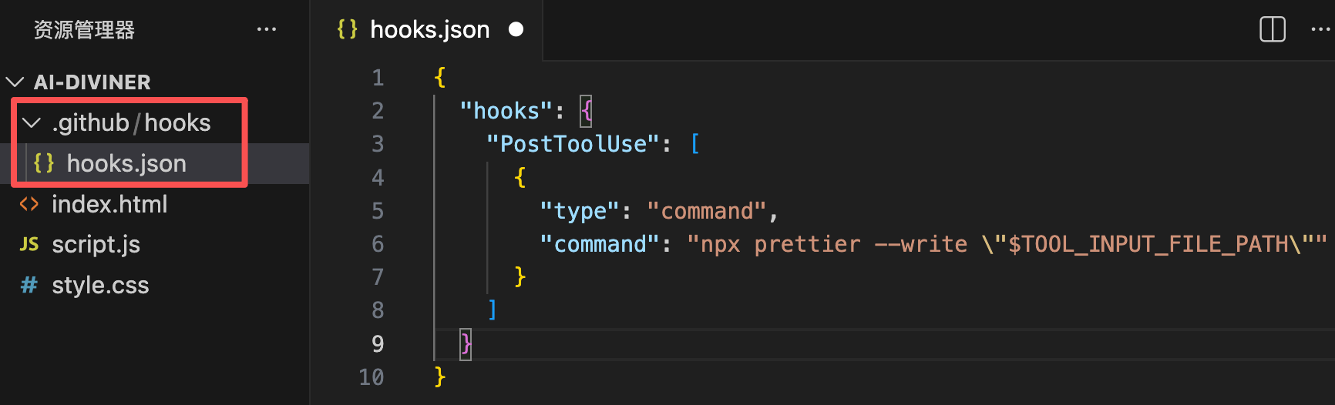Collapse the AI-DIVINER project root folder

(x=15, y=82)
